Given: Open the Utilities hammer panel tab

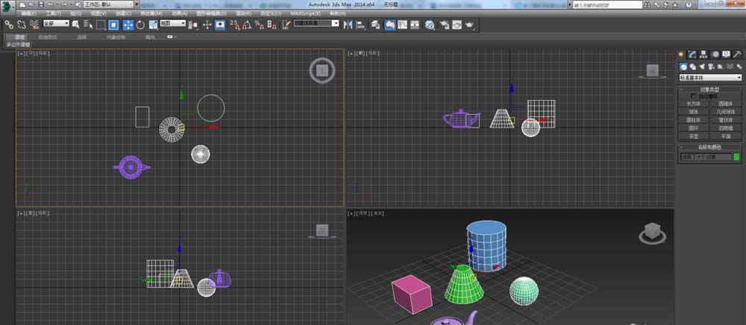Looking at the screenshot, I should (x=738, y=54).
